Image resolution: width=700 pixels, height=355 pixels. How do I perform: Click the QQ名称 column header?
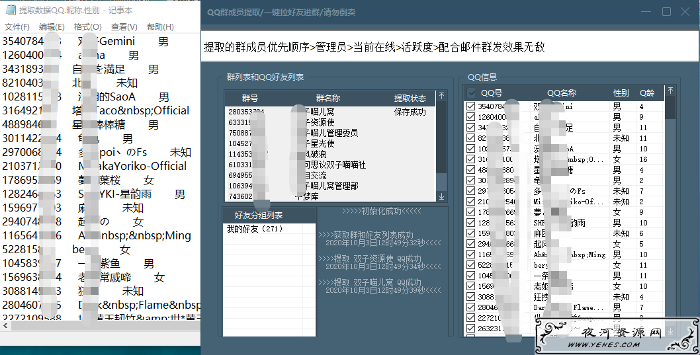pyautogui.click(x=562, y=93)
